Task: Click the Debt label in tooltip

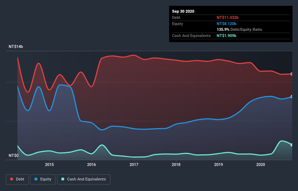Action: tap(176, 17)
